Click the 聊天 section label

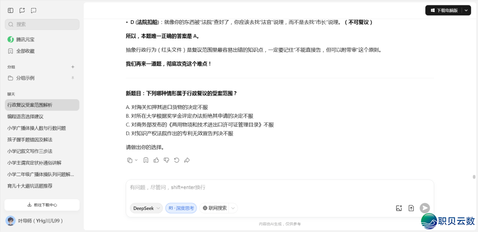click(11, 94)
